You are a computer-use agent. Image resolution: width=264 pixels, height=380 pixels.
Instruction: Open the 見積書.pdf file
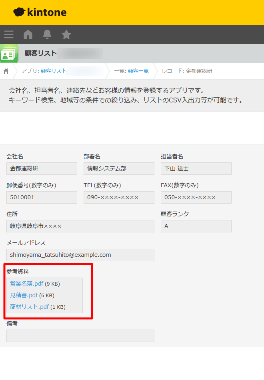tap(24, 296)
